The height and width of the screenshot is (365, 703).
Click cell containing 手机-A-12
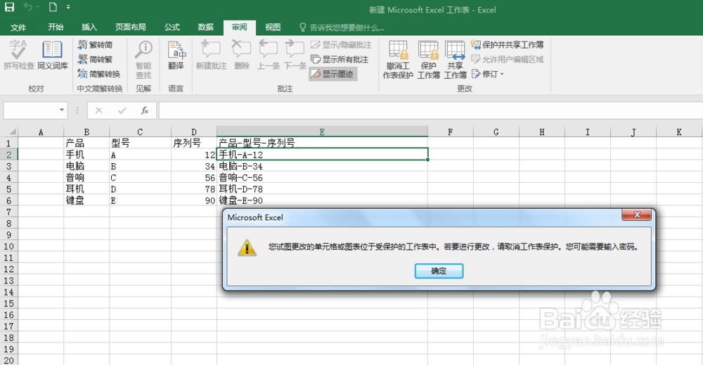point(322,154)
